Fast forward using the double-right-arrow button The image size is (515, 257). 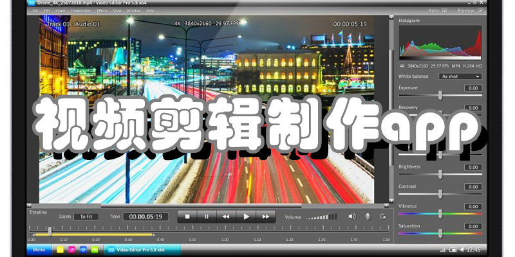click(x=265, y=217)
